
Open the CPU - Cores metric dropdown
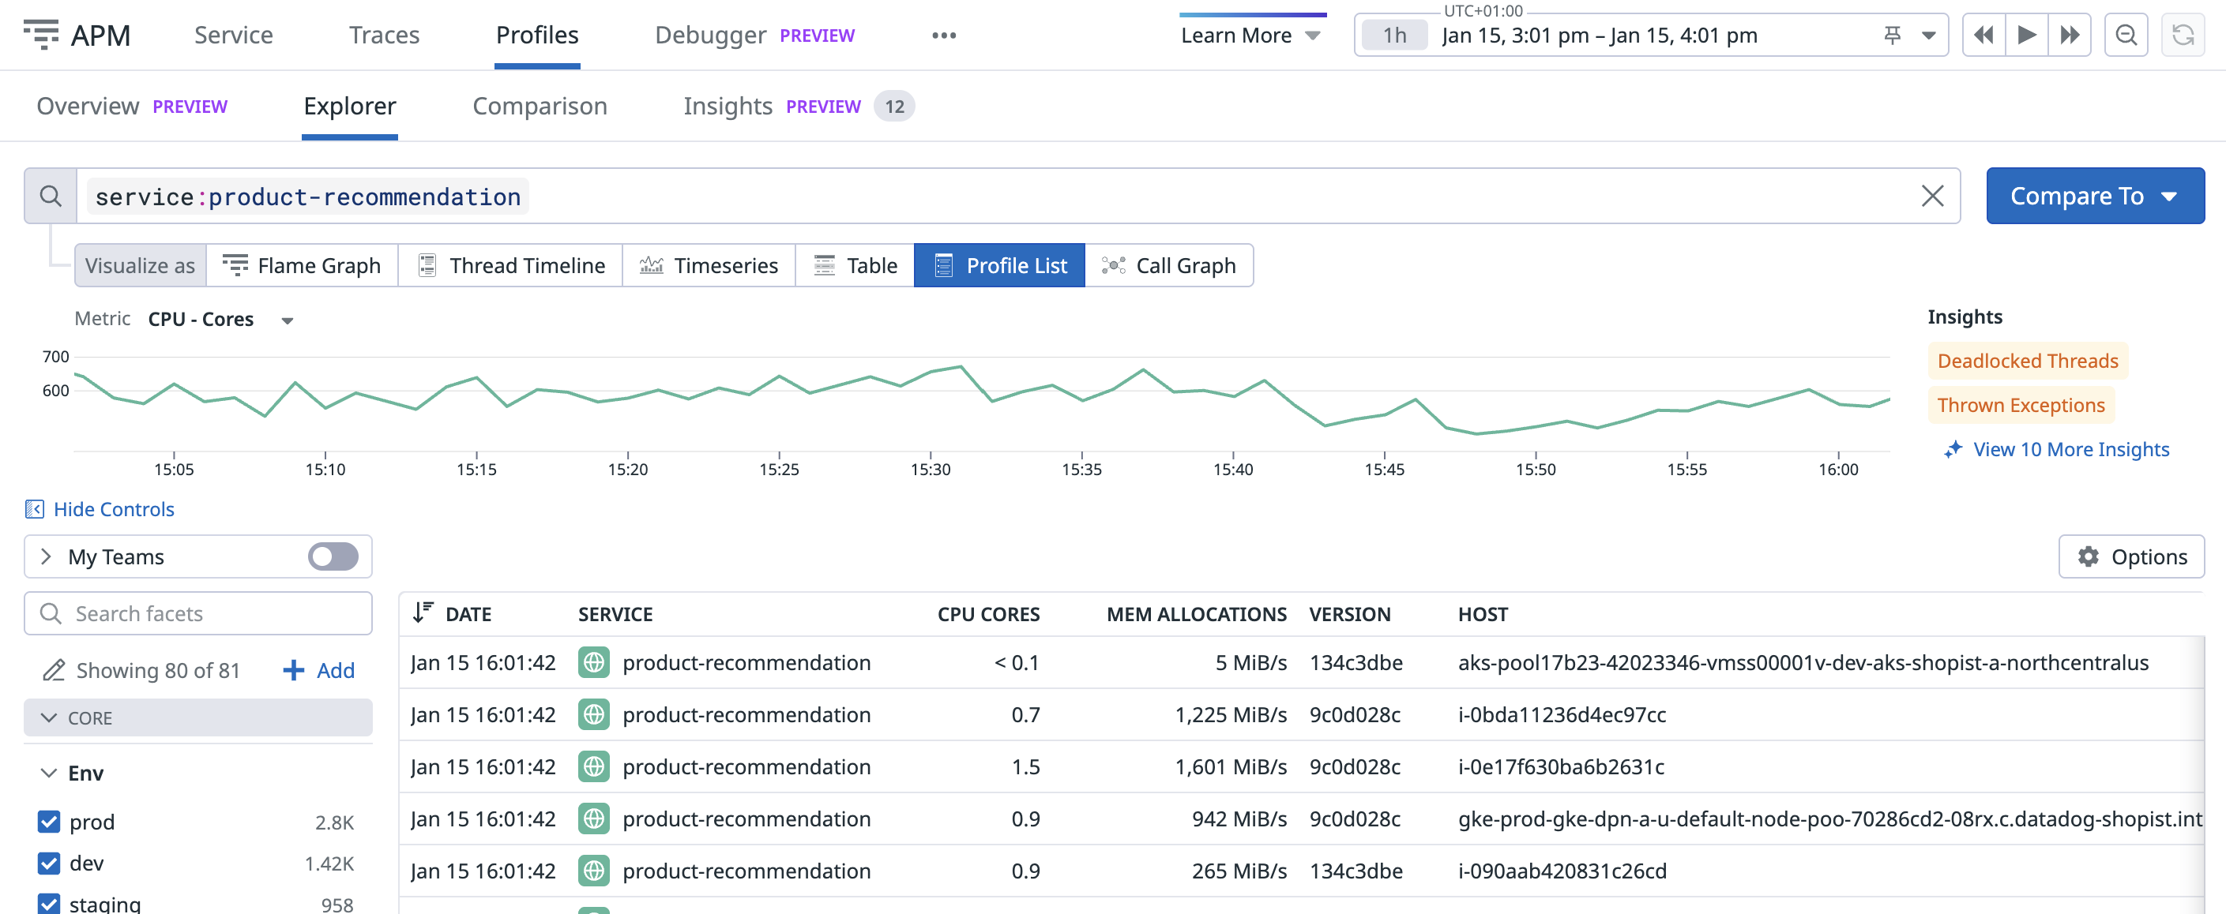click(x=220, y=320)
